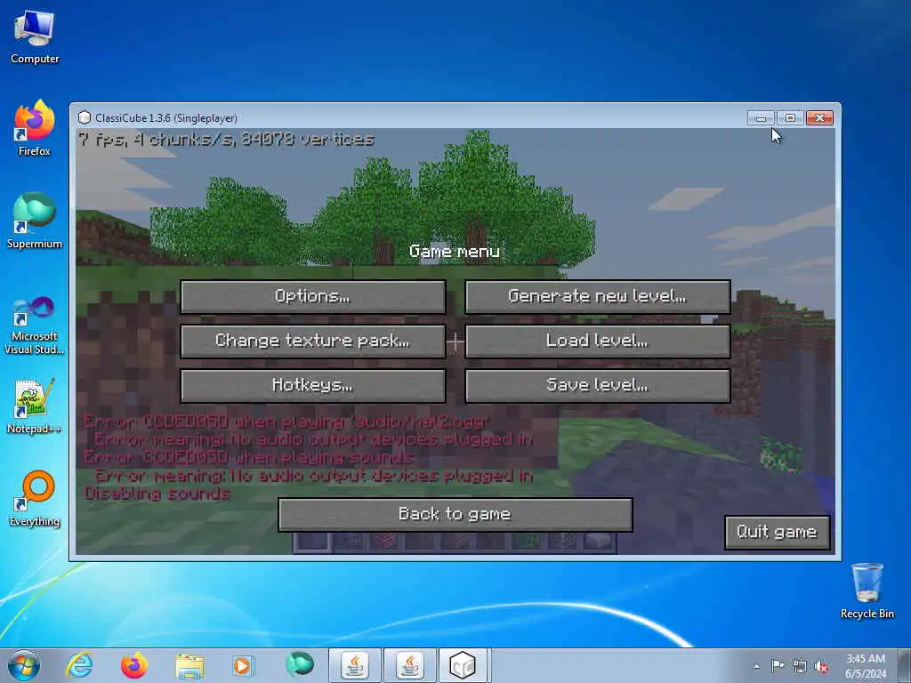
Task: Click first hotbar inventory slot
Action: (x=312, y=541)
